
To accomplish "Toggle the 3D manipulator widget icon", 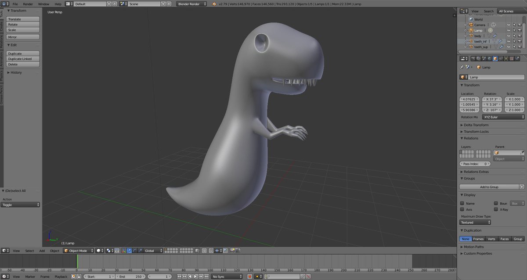I will tap(123, 251).
